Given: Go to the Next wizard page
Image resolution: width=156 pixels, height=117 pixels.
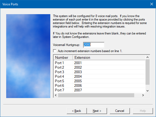Looking at the screenshot, I should tap(97, 111).
